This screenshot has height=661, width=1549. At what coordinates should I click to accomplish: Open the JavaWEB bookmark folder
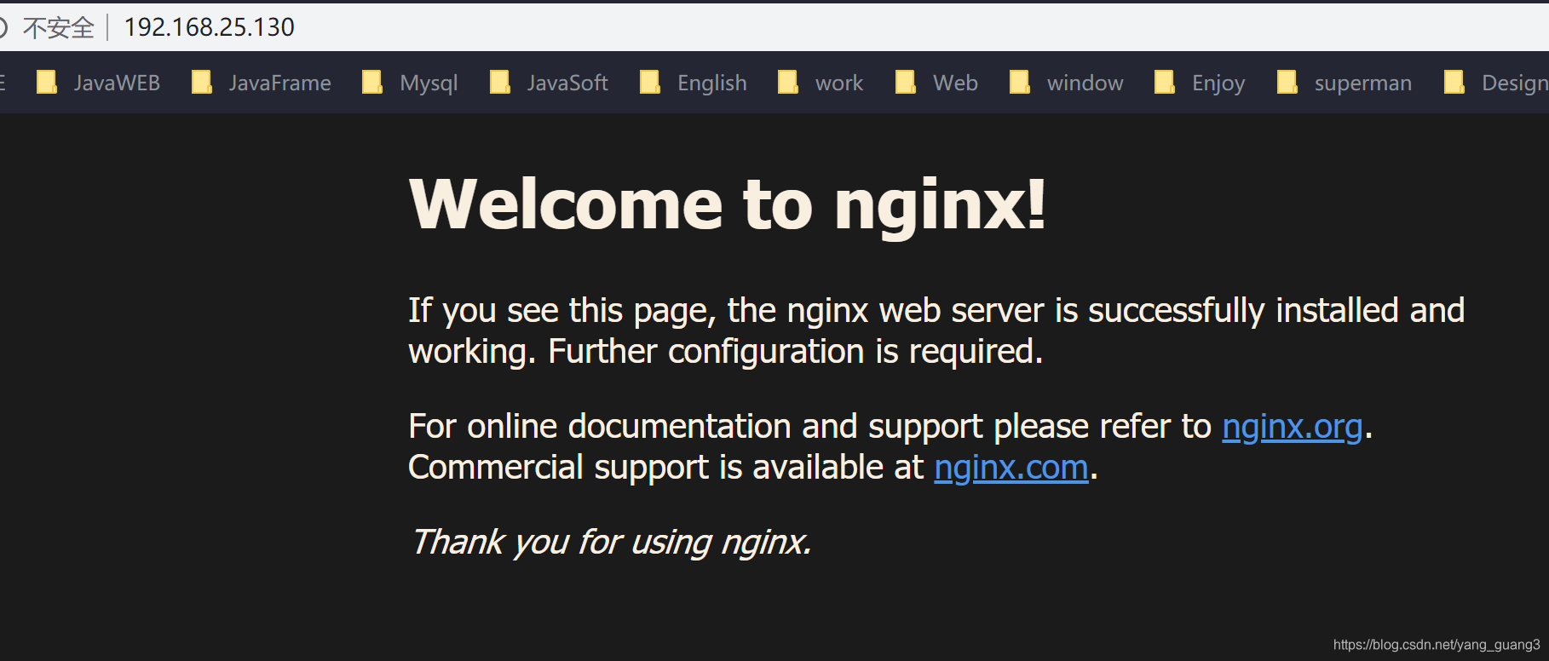(98, 83)
